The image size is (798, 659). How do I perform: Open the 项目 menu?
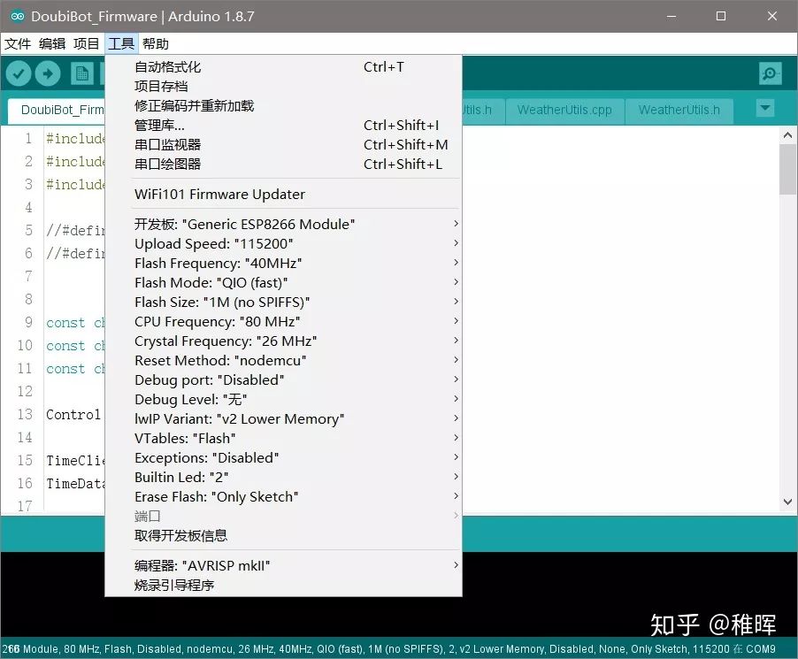pyautogui.click(x=86, y=43)
